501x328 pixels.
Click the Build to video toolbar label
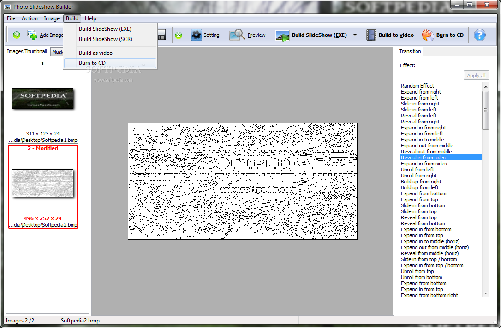[x=396, y=35]
